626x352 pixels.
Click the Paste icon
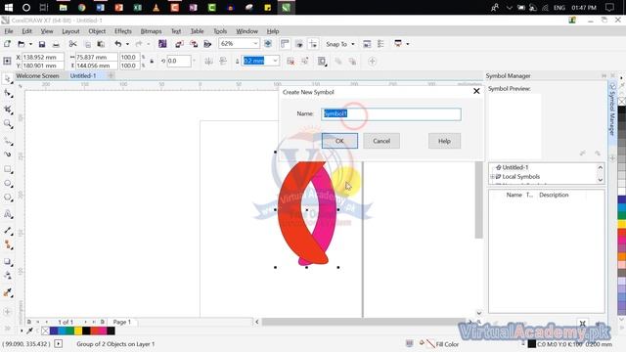coord(101,44)
